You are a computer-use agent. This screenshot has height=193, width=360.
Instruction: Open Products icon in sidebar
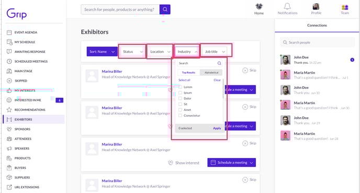pyautogui.click(x=9, y=158)
